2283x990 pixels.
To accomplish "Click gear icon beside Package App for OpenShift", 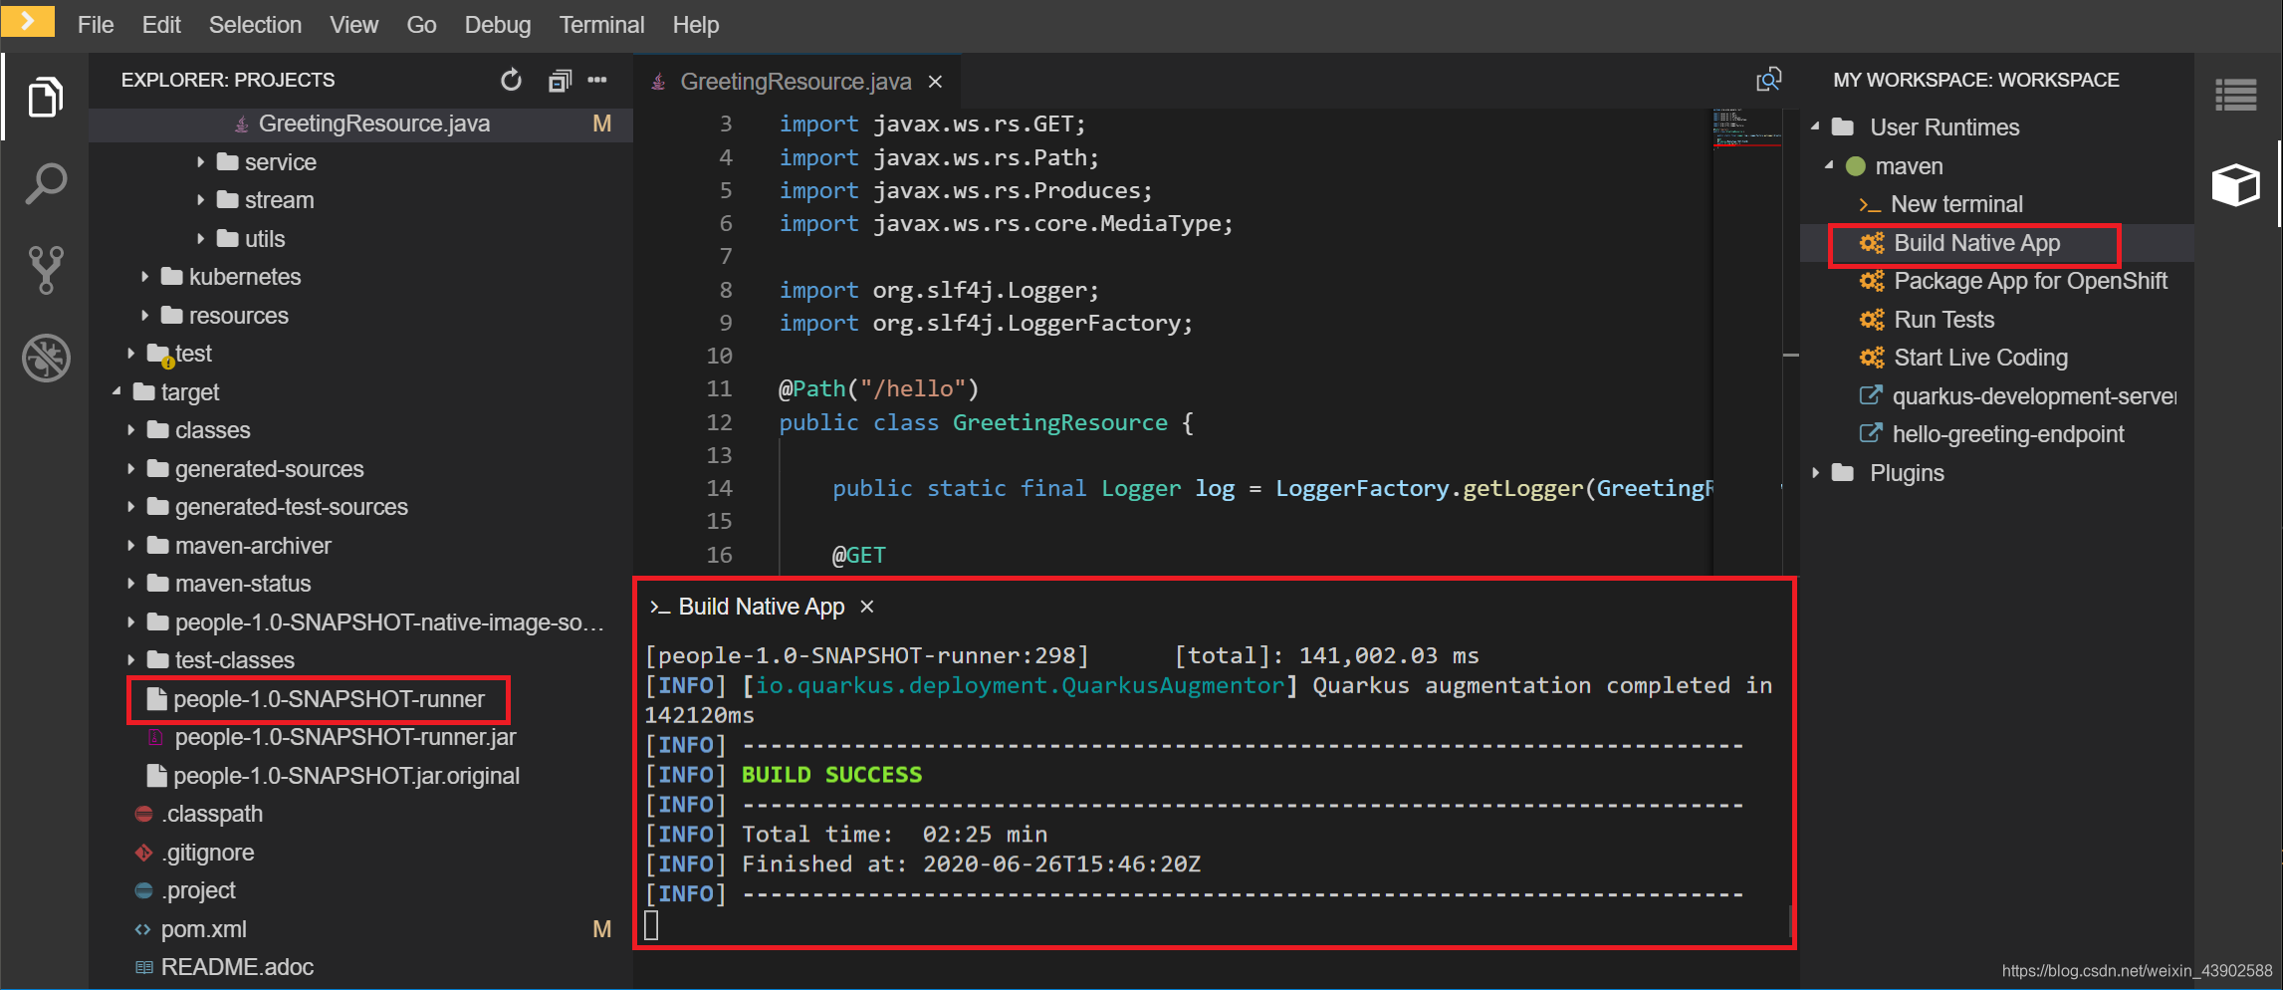I will pyautogui.click(x=1872, y=281).
